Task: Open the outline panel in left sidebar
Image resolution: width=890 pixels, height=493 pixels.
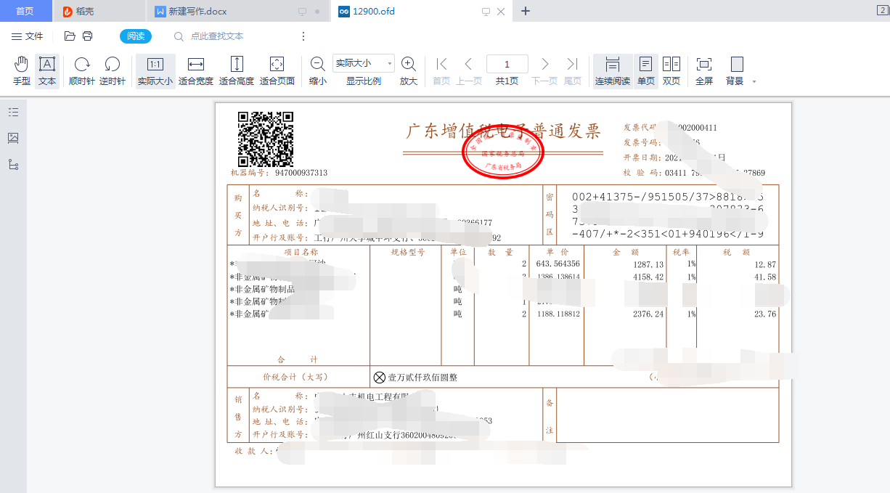Action: 13,112
